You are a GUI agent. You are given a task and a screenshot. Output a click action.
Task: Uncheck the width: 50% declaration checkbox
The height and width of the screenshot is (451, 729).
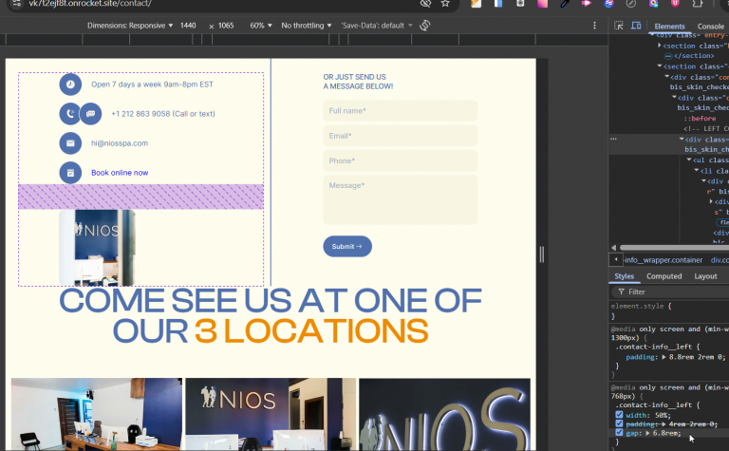(619, 415)
